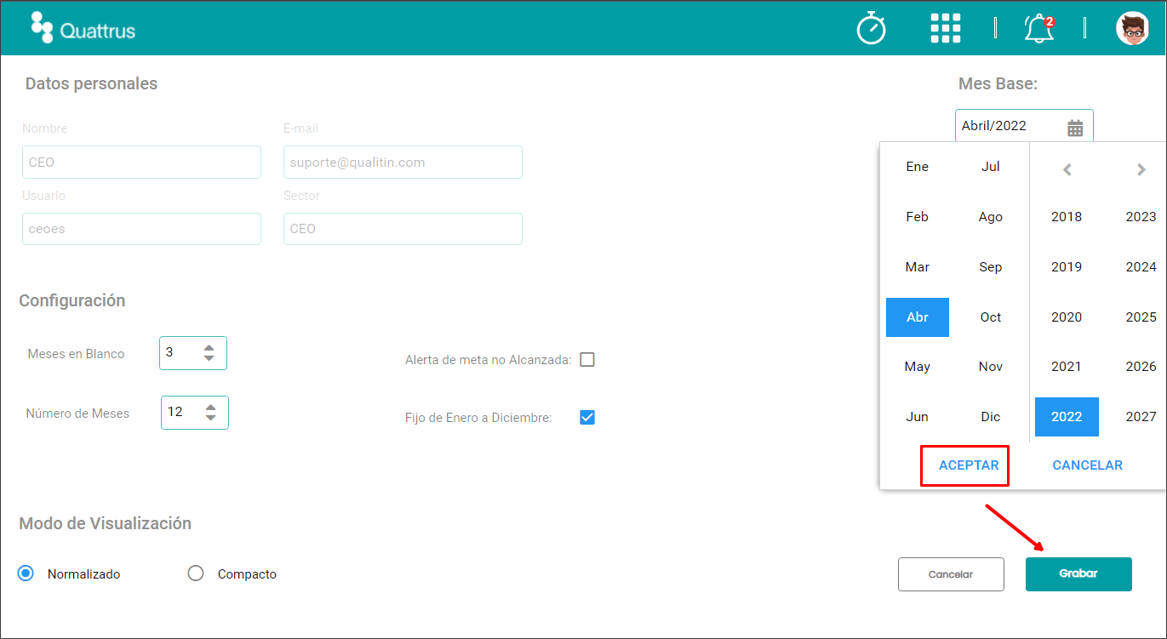Select month Jun in picker
Viewport: 1167px width, 639px height.
coord(918,417)
